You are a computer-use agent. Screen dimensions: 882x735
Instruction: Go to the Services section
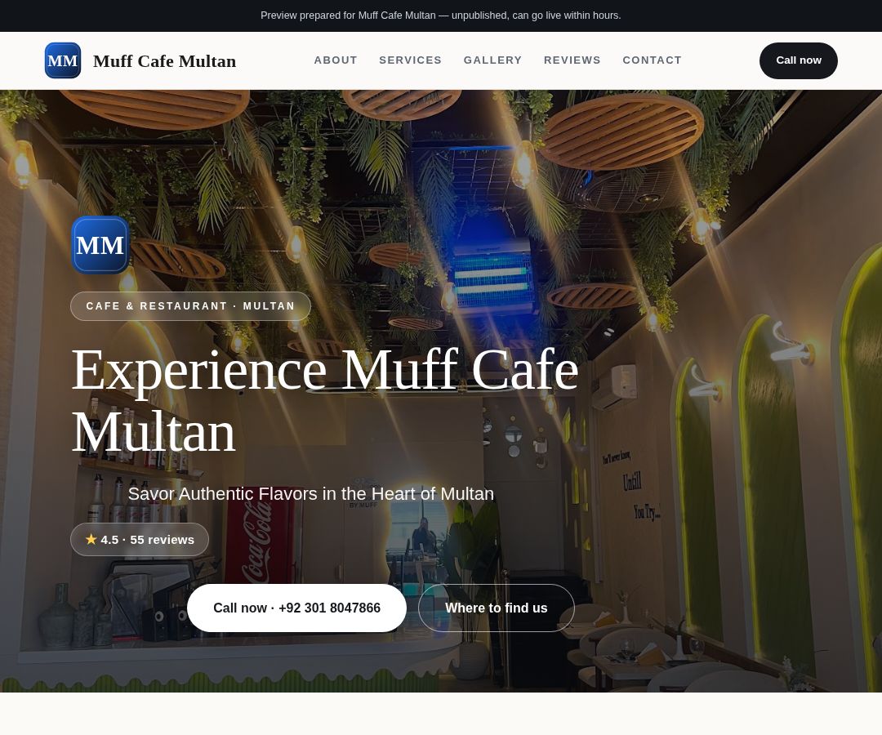pyautogui.click(x=410, y=60)
